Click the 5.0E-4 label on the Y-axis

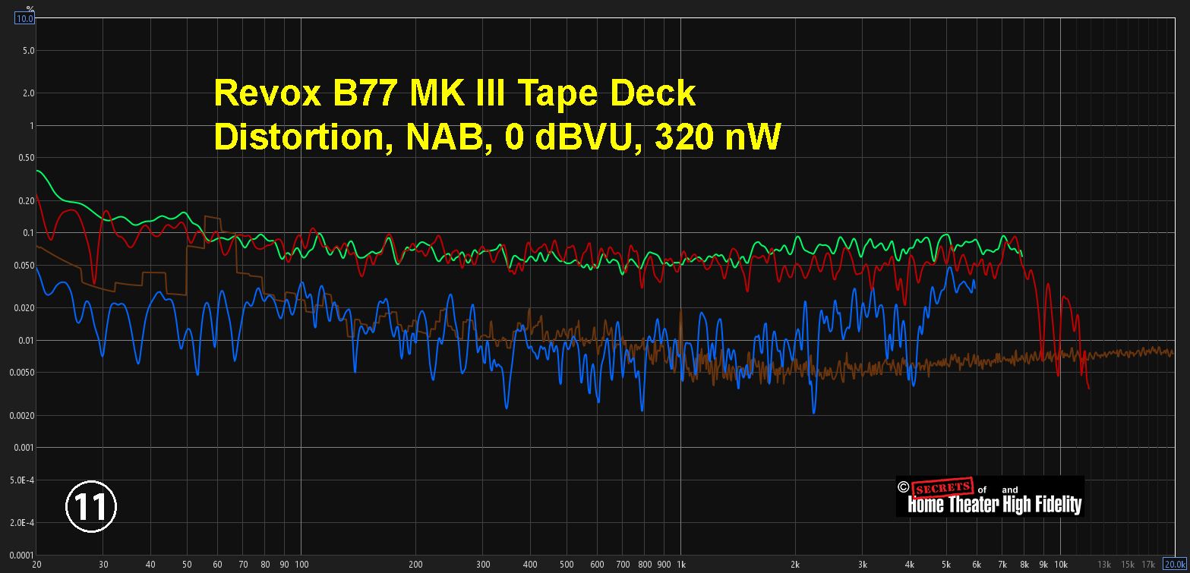pyautogui.click(x=21, y=480)
